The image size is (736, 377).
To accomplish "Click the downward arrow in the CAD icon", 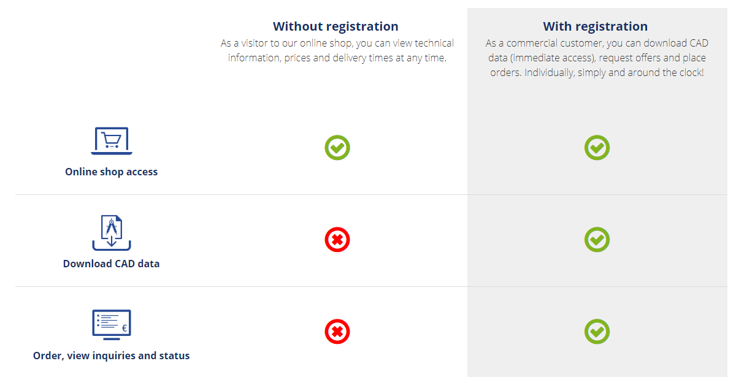I will pyautogui.click(x=112, y=242).
